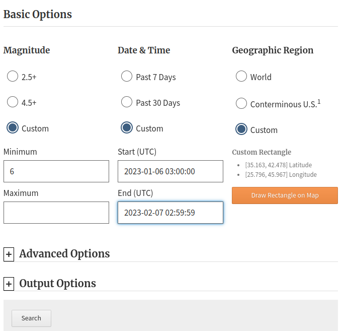Select Past 30 Days time range

[127, 102]
